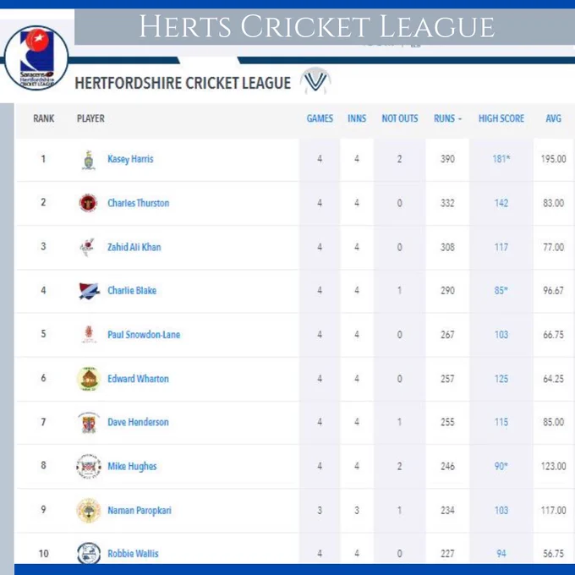Click the 290 runs value
575x575 pixels.
[447, 290]
